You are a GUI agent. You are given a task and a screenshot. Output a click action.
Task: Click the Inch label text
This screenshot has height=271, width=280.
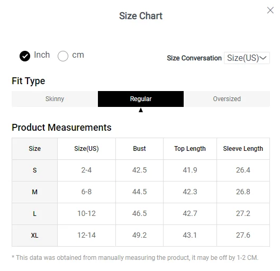click(42, 55)
